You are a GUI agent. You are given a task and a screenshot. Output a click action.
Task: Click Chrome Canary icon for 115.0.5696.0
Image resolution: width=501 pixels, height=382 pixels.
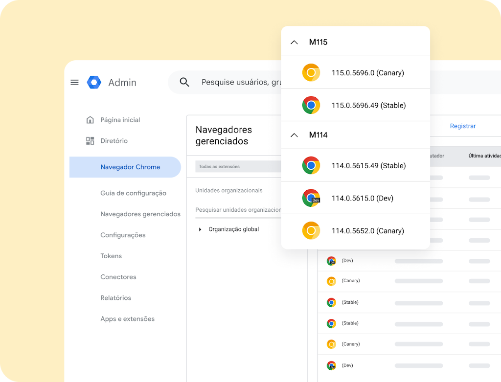click(311, 73)
